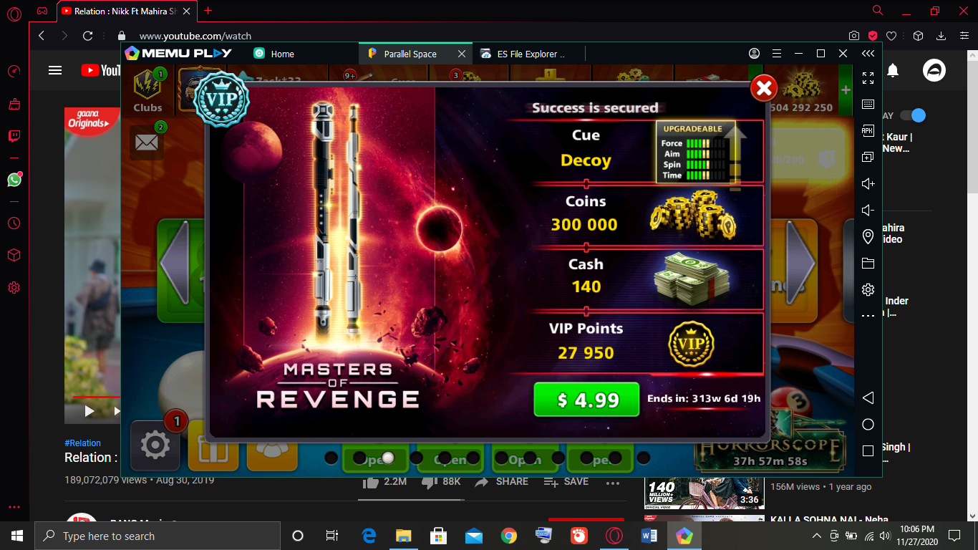Open the #Relation hashtag link

[82, 443]
